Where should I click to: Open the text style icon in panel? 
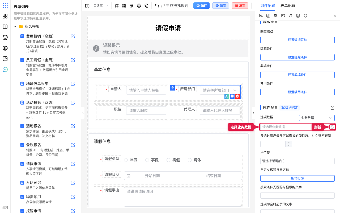(x=291, y=16)
